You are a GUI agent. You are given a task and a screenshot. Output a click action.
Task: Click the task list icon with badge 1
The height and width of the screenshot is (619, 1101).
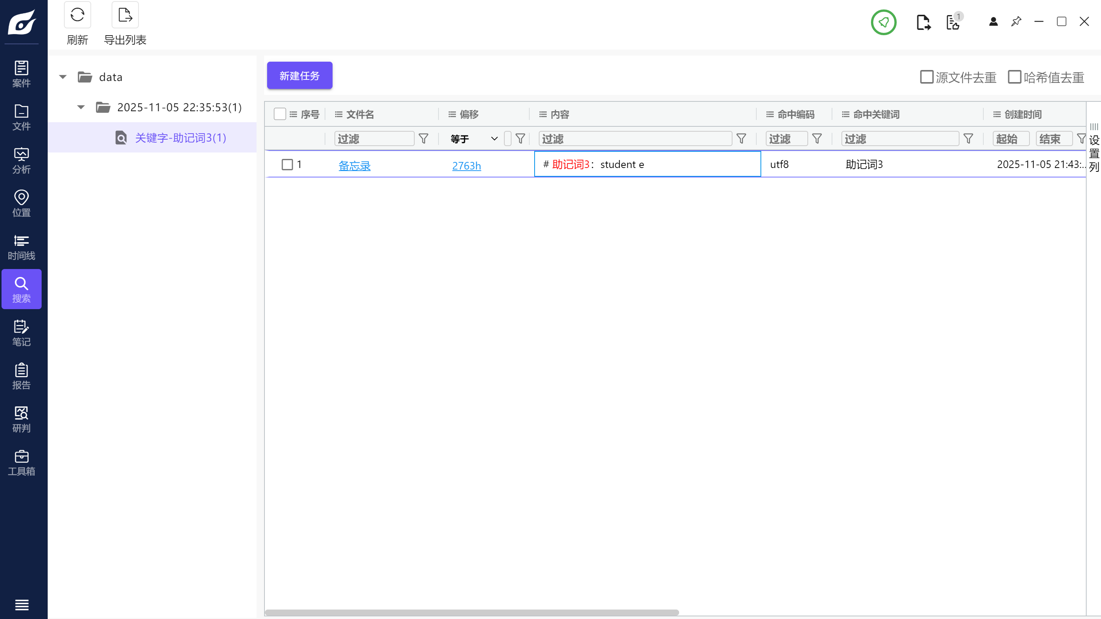coord(953,22)
